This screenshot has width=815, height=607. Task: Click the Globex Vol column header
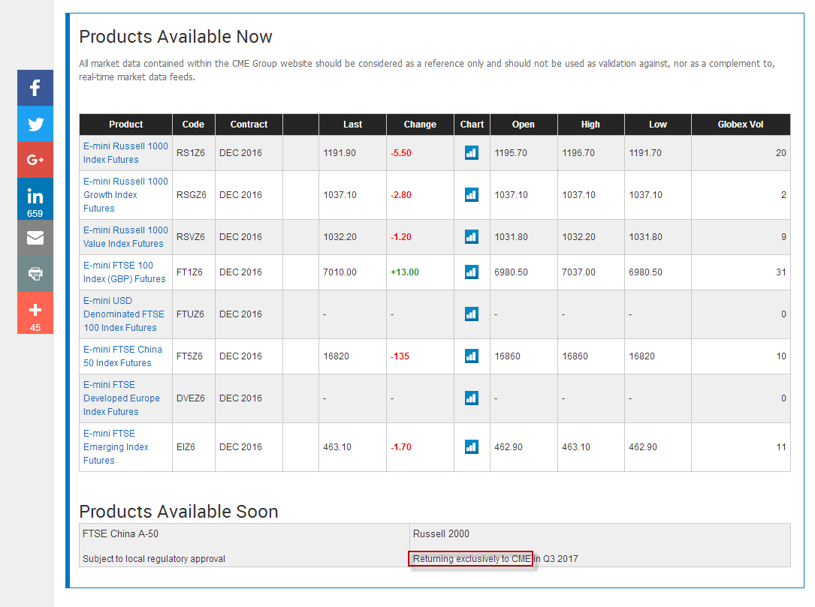[741, 125]
